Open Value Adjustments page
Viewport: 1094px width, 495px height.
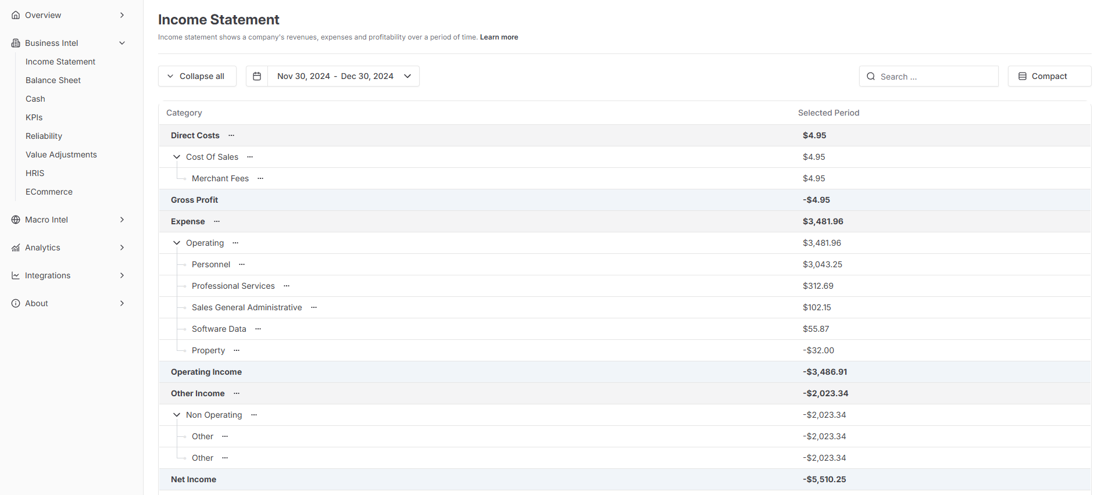pyautogui.click(x=61, y=155)
